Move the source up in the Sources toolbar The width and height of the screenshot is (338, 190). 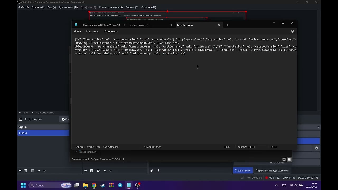(105, 171)
